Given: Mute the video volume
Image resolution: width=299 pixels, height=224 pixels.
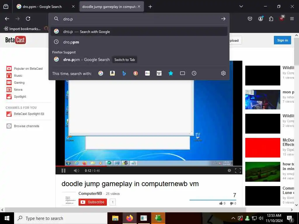Looking at the screenshot, I should (76, 171).
